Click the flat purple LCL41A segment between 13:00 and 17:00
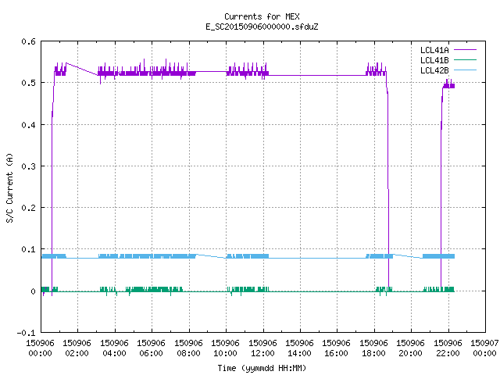The height and width of the screenshot is (375, 500). click(319, 76)
